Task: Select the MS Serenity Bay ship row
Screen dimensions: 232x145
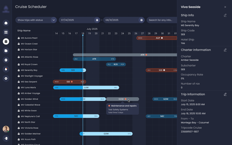Action: click(29, 70)
